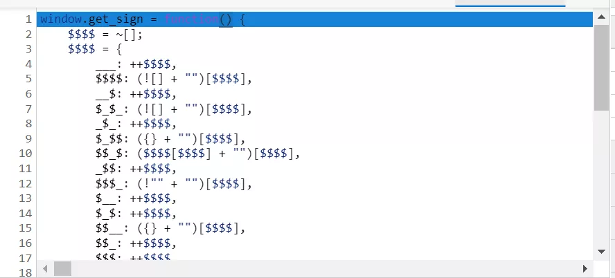The height and width of the screenshot is (278, 615).
Task: Click the vertical scrollbar thumb
Action: pos(600,68)
